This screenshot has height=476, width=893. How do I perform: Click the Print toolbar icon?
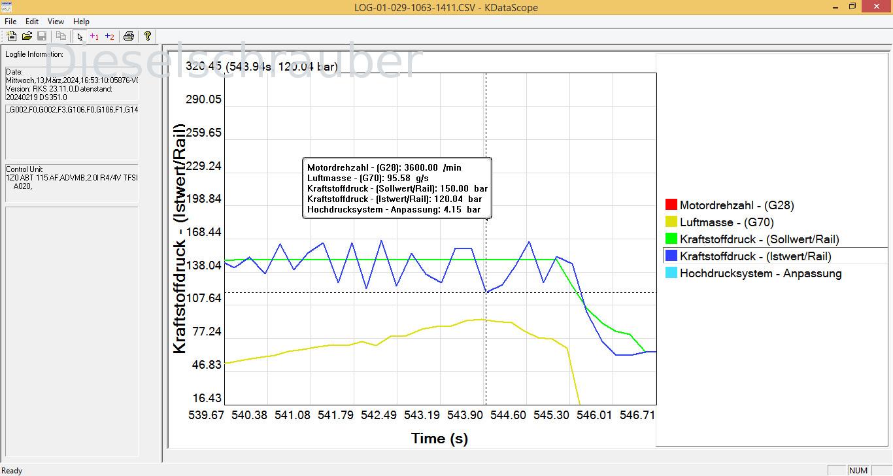pos(129,37)
